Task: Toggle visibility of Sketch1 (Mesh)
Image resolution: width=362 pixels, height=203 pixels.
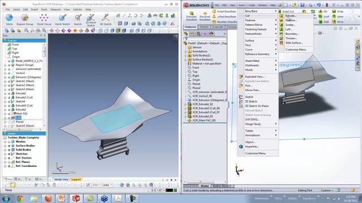Action: pos(9,81)
